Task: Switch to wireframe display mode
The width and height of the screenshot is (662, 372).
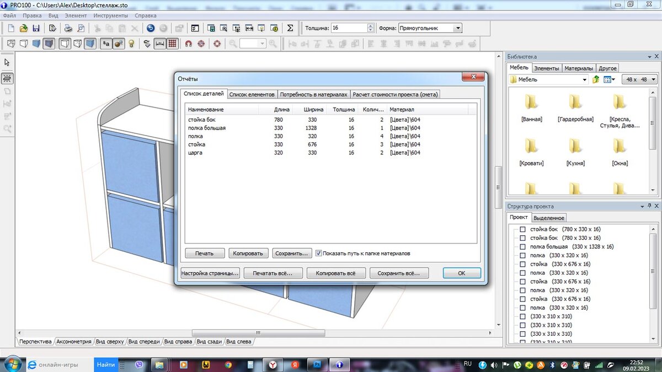Action: (10, 44)
